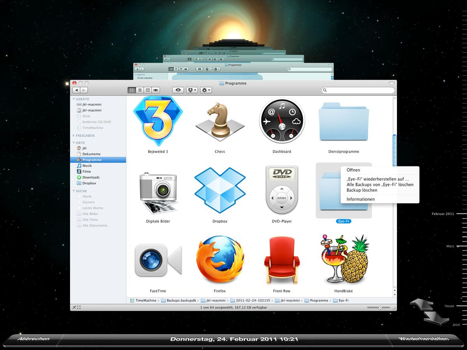
Task: Select the Chess application icon
Action: pos(219,121)
